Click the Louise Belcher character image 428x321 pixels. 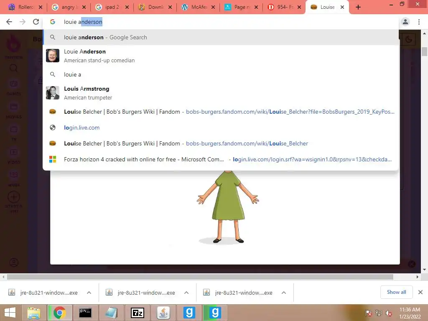tap(228, 207)
